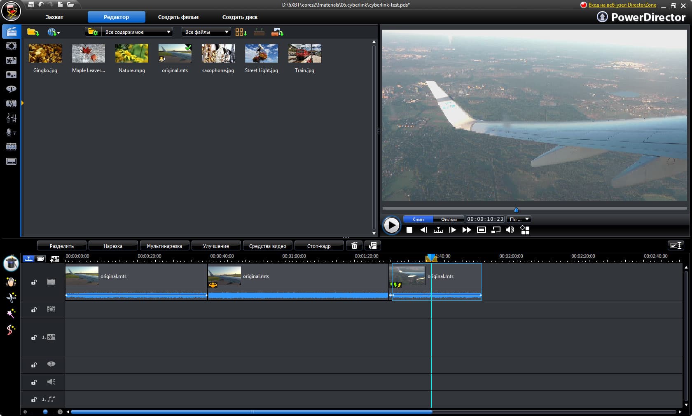Toggle lock on the music track
692x416 pixels.
(34, 400)
